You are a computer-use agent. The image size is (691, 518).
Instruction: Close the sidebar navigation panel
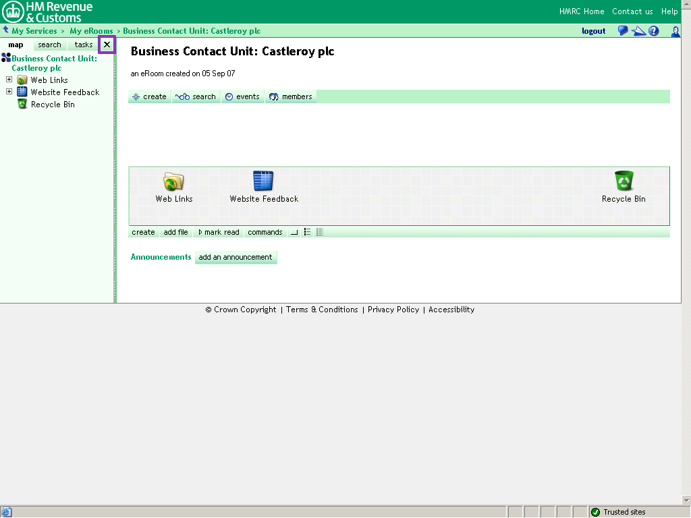tap(107, 45)
